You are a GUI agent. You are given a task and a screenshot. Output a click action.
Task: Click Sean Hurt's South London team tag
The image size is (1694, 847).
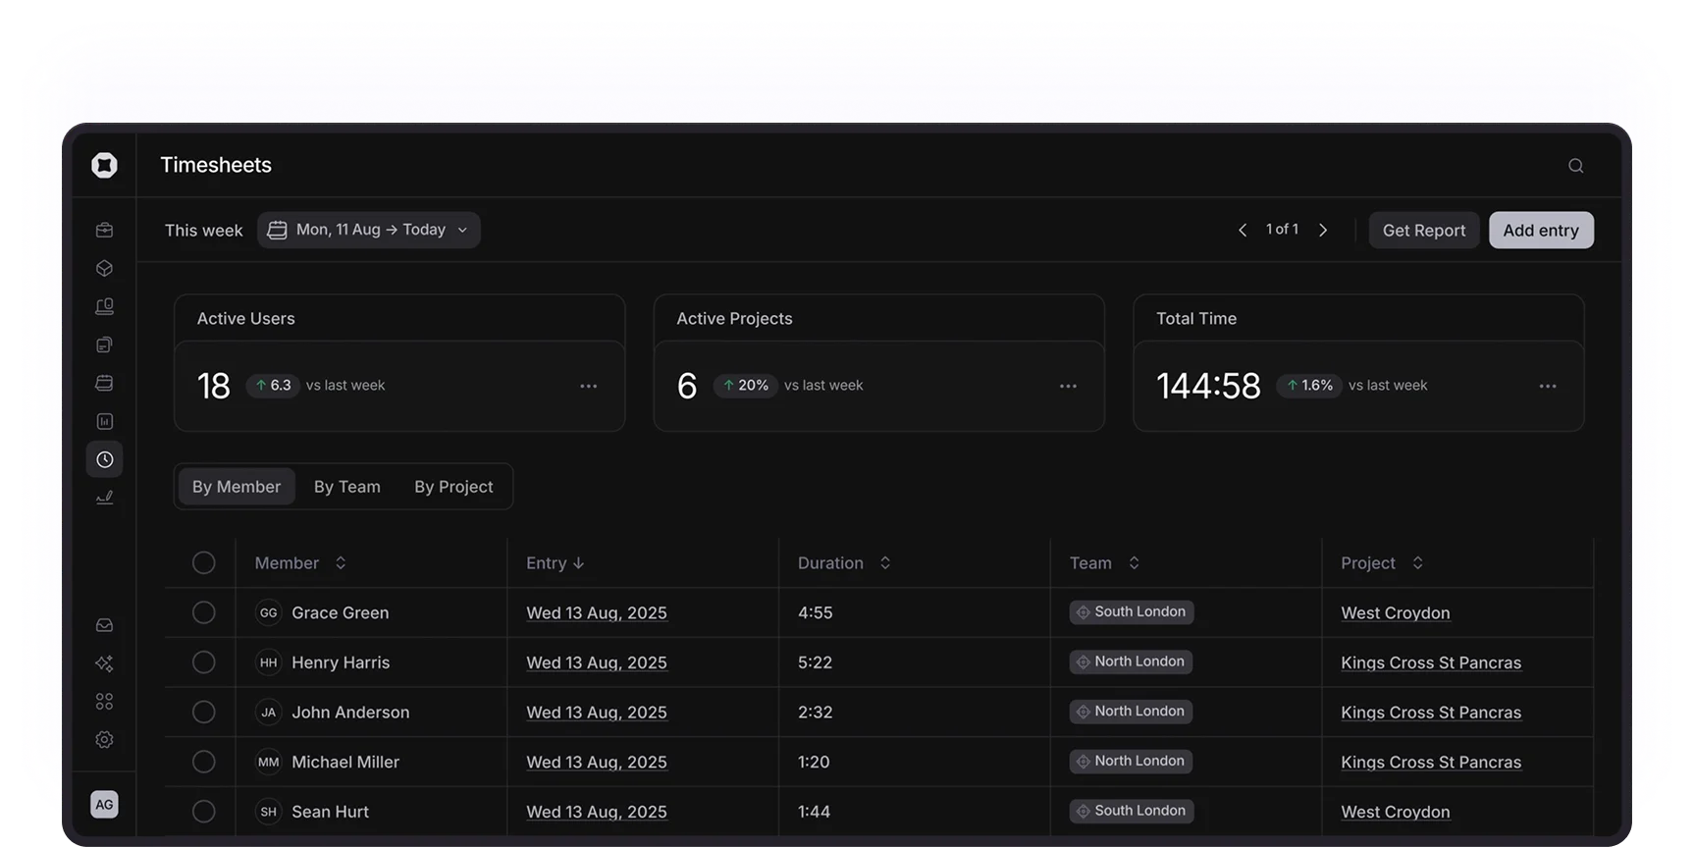pos(1132,811)
